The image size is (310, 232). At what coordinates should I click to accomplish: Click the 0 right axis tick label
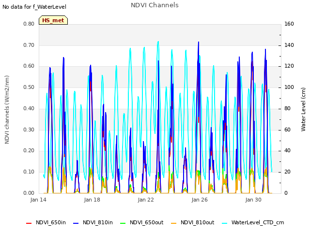tap(286, 193)
